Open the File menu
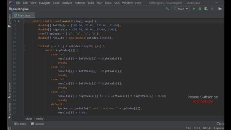Screen dimensions: 231x130 tap(18, 3)
